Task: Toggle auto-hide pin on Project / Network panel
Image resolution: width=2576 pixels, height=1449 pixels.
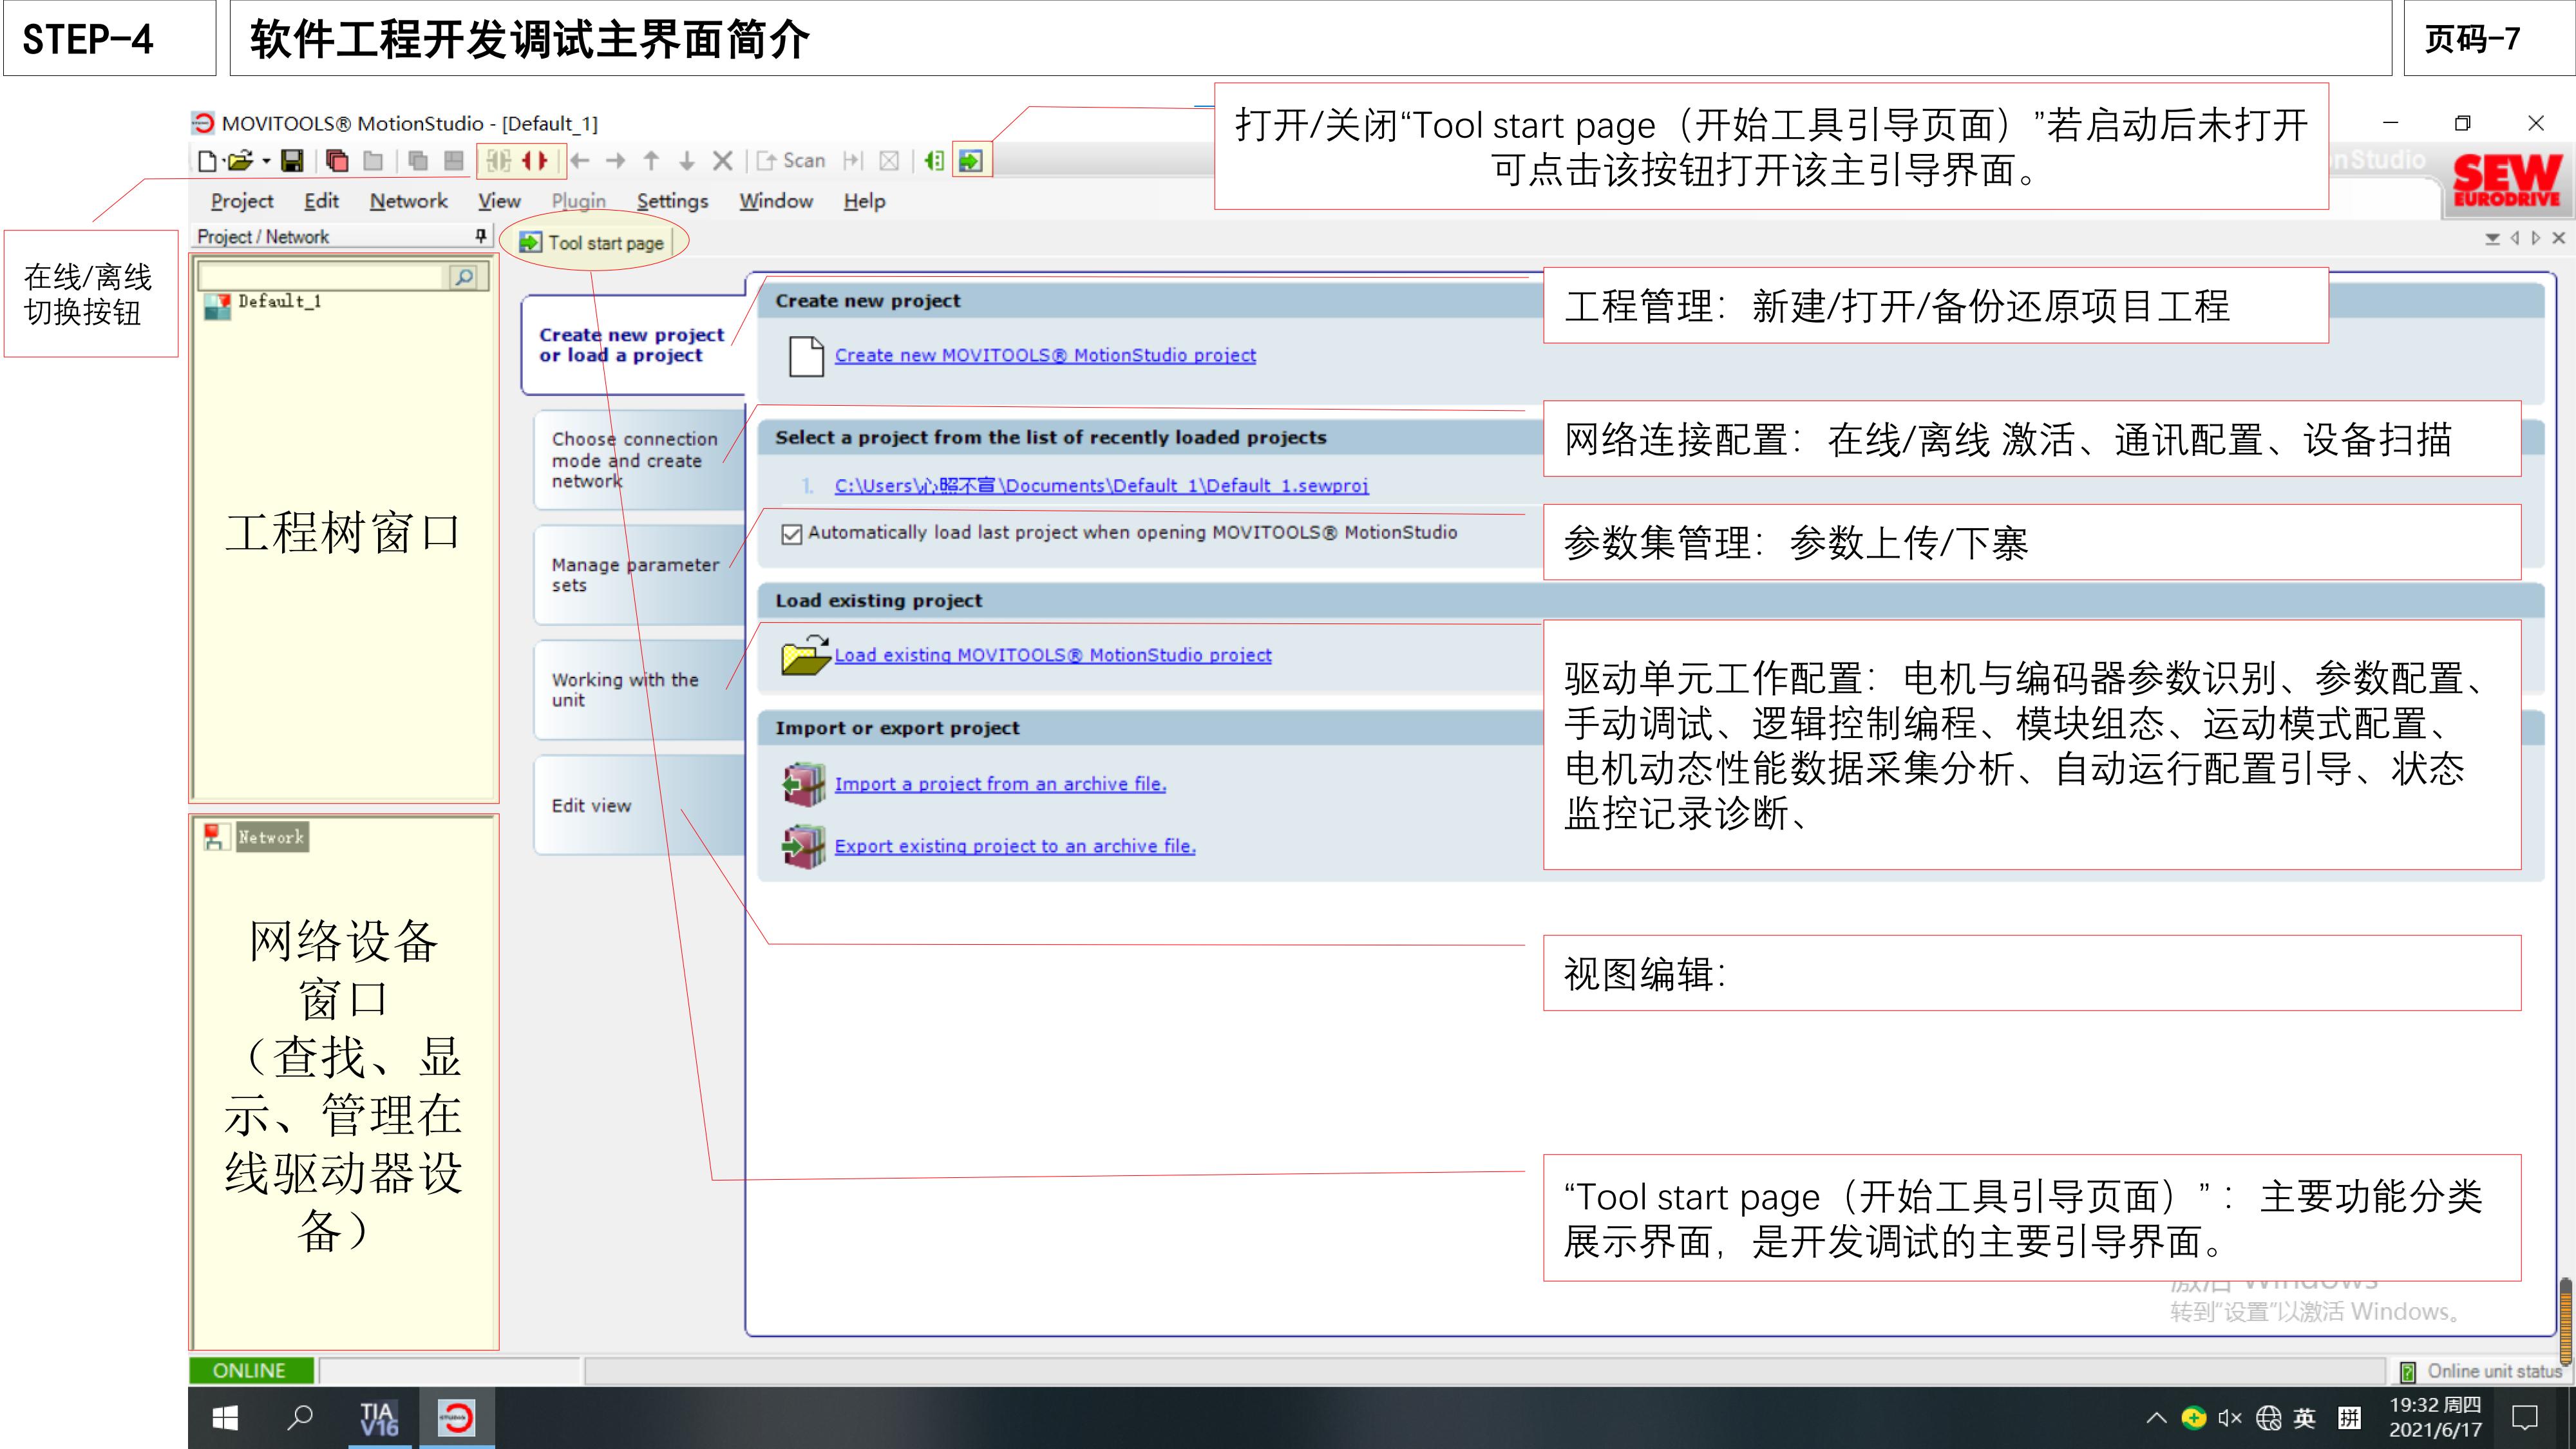Action: tap(480, 236)
